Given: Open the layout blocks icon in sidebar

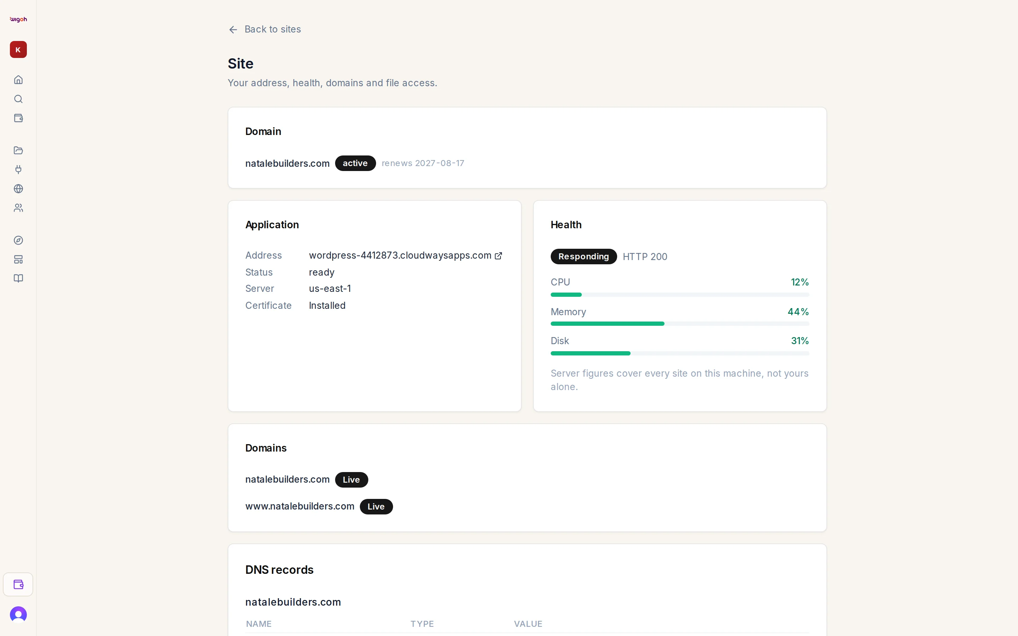Looking at the screenshot, I should click(x=18, y=260).
